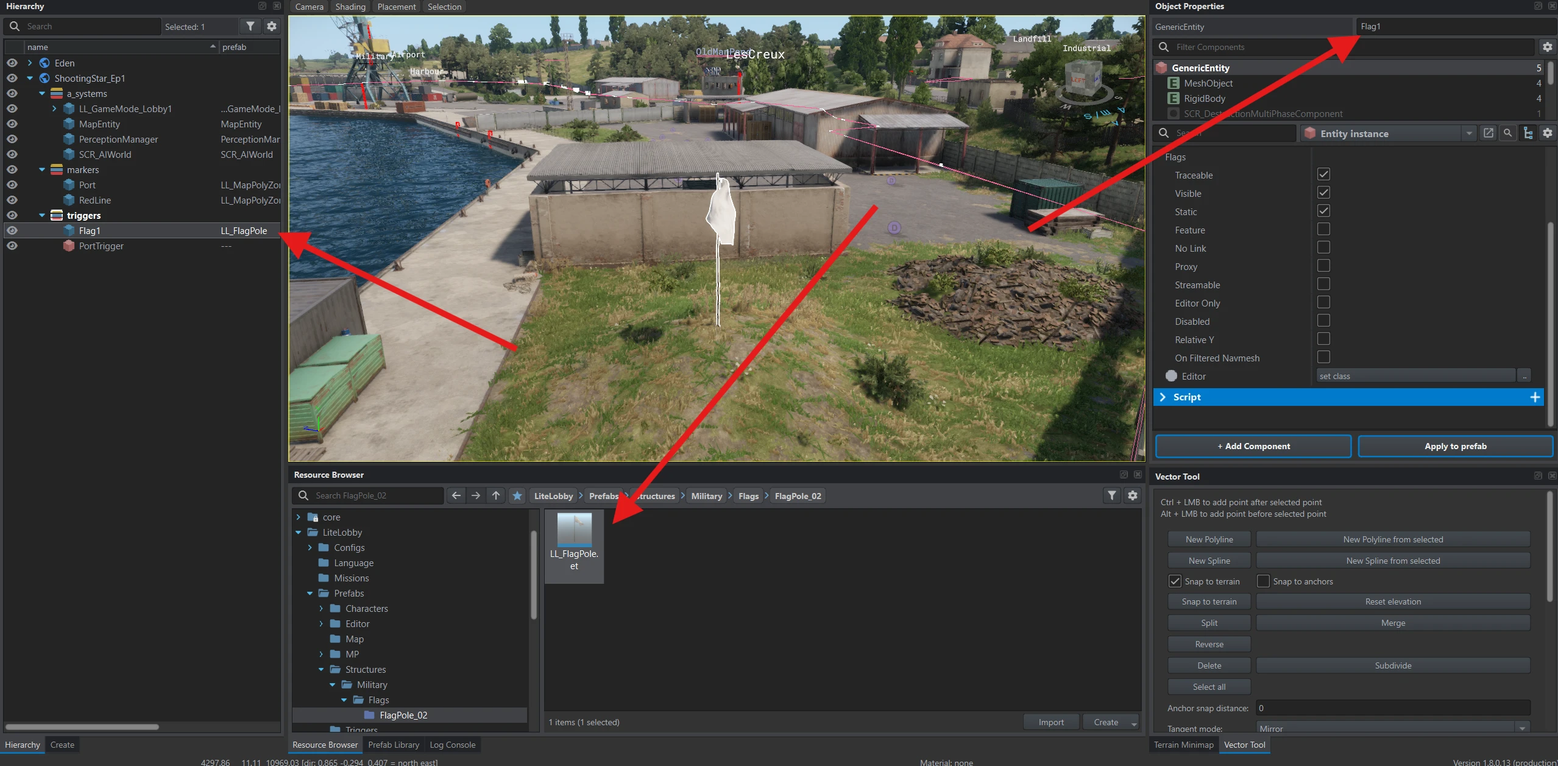This screenshot has width=1558, height=766.
Task: Expand the LL_GameMode_Lobby1 entity
Action: coord(54,109)
